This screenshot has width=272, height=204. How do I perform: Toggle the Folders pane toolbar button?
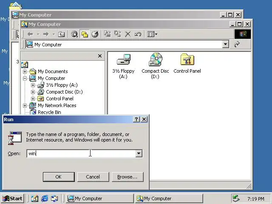(x=85, y=34)
